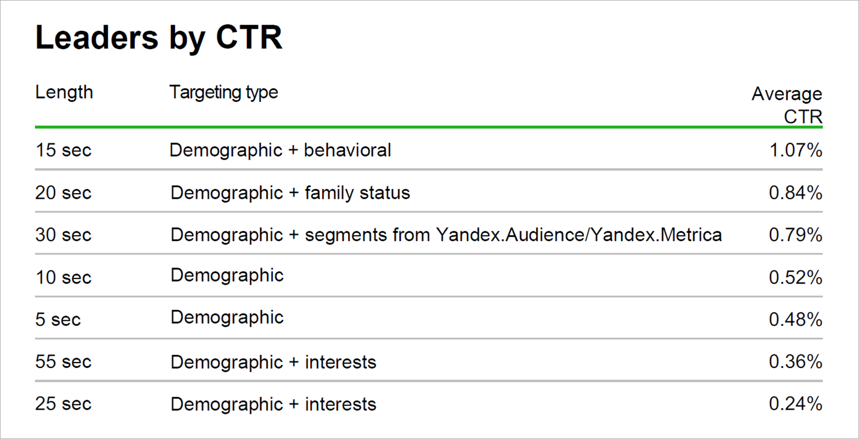This screenshot has width=859, height=439.
Task: Click "Demographic + family status" targeting text
Action: click(x=290, y=193)
